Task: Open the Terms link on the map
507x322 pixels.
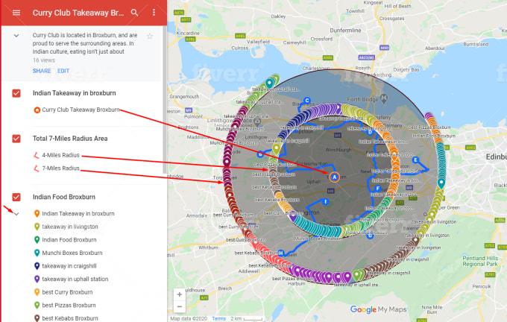Action: pos(219,318)
